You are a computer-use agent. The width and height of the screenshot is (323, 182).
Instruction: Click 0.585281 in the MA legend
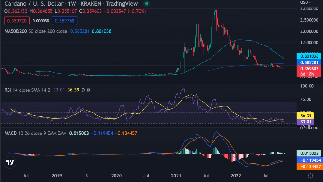click(x=80, y=31)
